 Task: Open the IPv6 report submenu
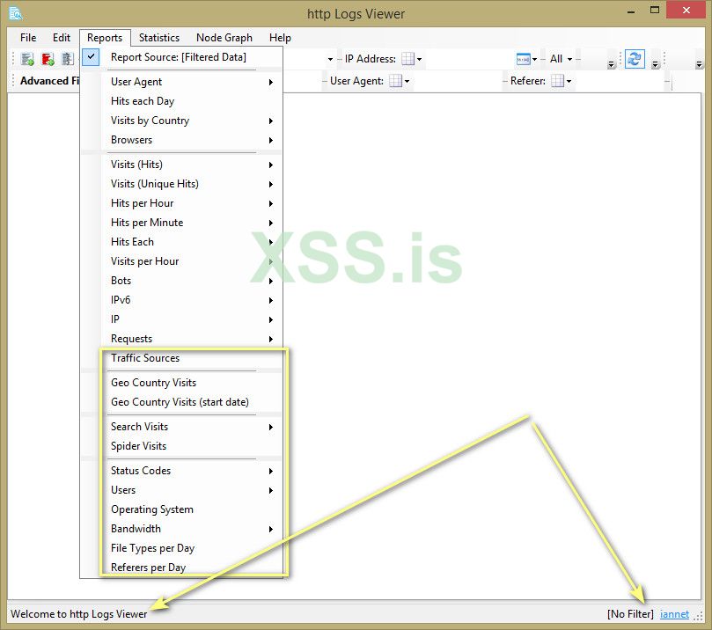click(x=181, y=300)
